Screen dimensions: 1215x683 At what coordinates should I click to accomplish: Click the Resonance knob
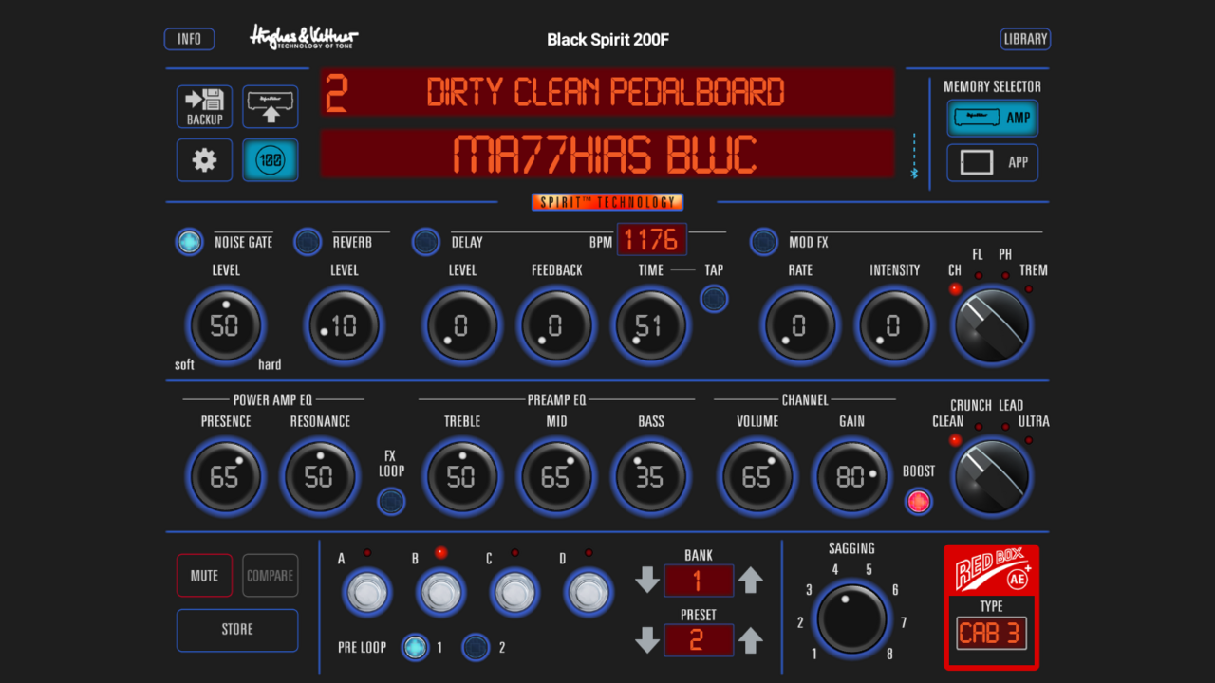320,476
